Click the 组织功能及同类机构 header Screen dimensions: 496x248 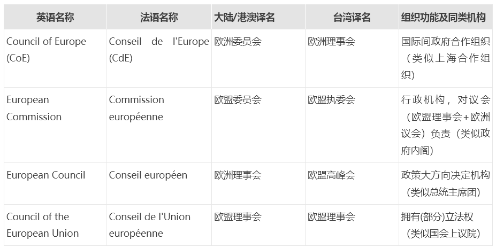[x=443, y=18]
